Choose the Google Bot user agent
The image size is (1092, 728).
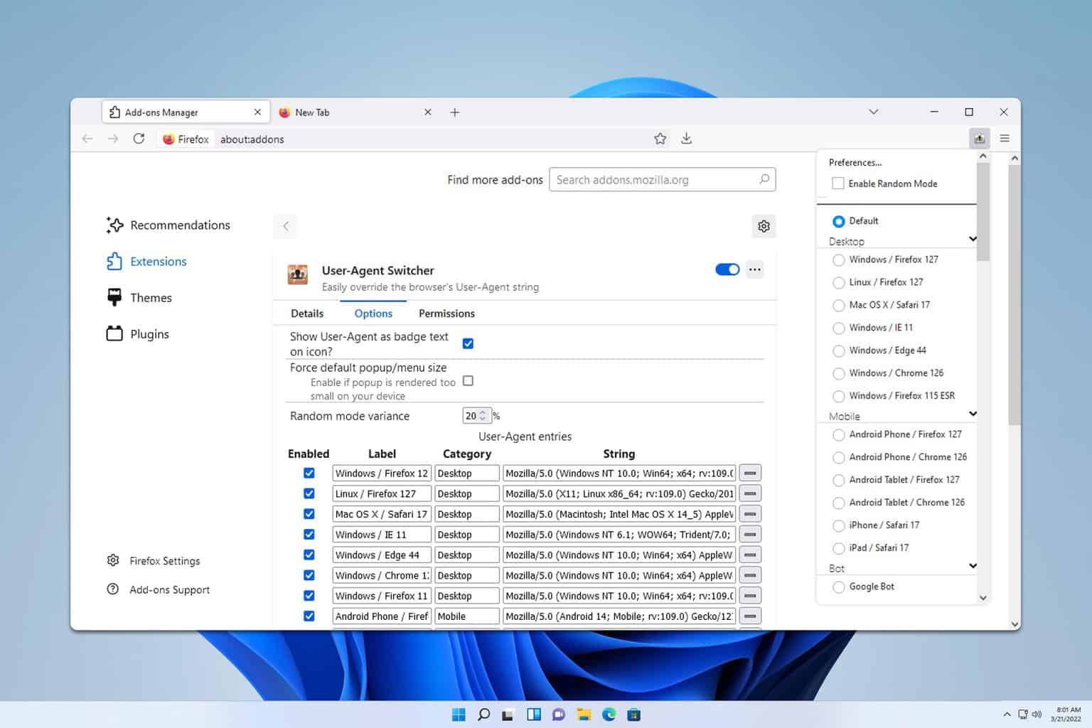coord(839,587)
